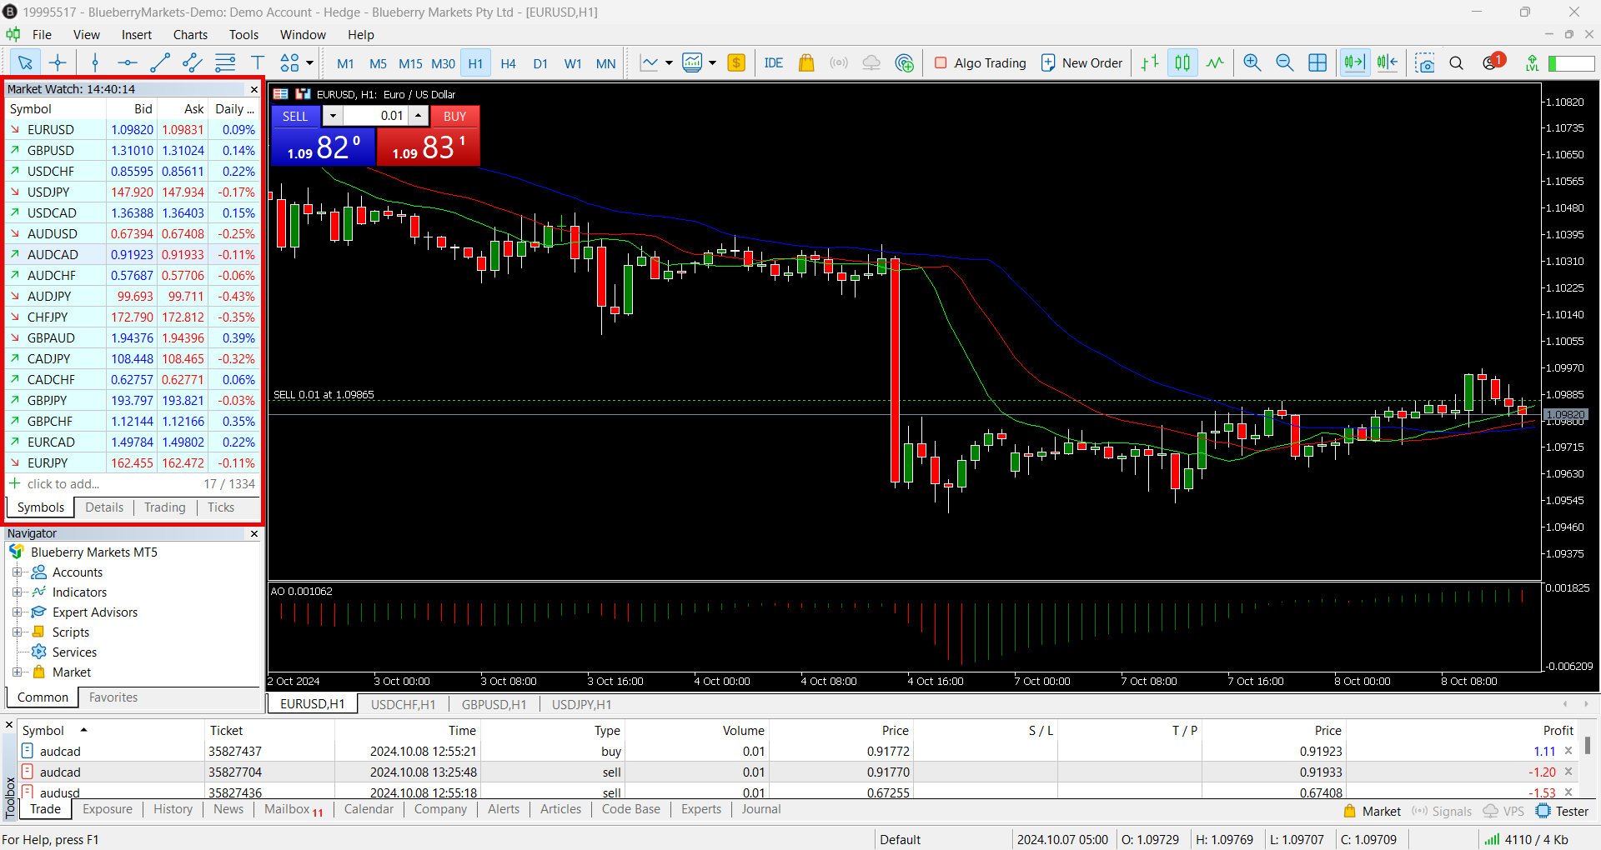This screenshot has width=1601, height=850.
Task: Select the text label tool
Action: point(258,62)
